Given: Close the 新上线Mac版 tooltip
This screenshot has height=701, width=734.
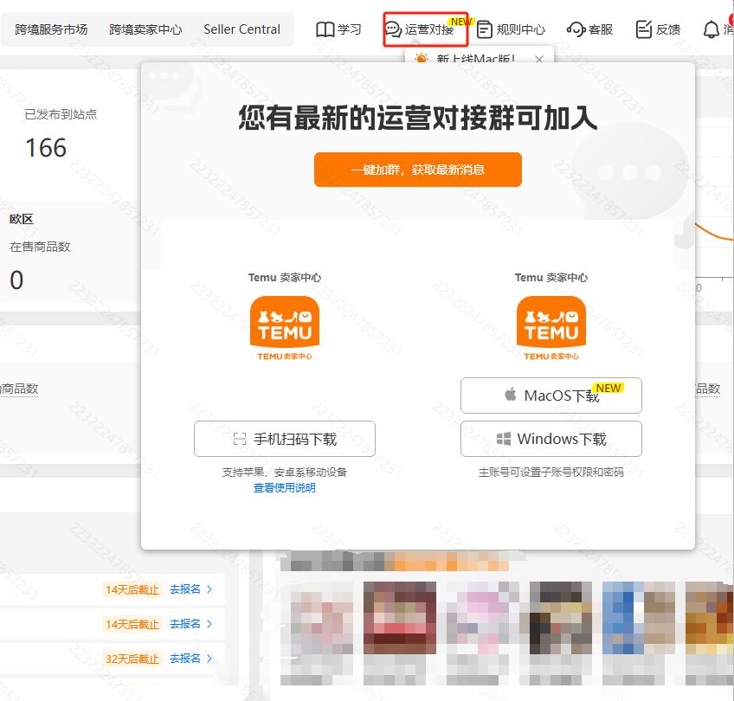Looking at the screenshot, I should coord(539,59).
